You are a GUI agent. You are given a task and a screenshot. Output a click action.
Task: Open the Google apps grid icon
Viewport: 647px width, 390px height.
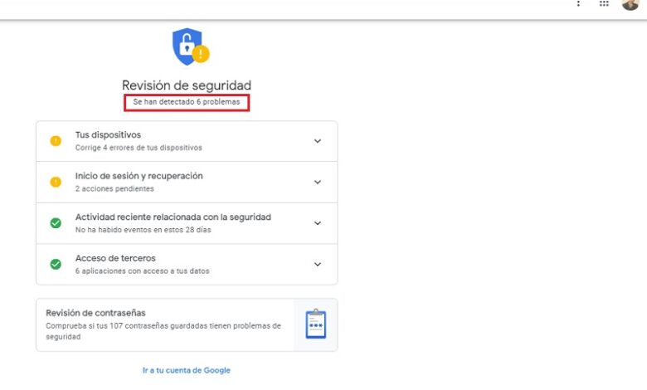coord(604,3)
